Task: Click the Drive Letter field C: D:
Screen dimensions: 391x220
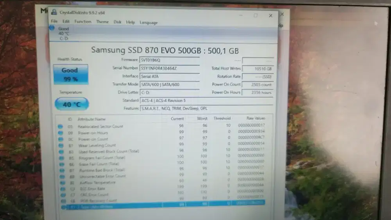Action: (169, 93)
